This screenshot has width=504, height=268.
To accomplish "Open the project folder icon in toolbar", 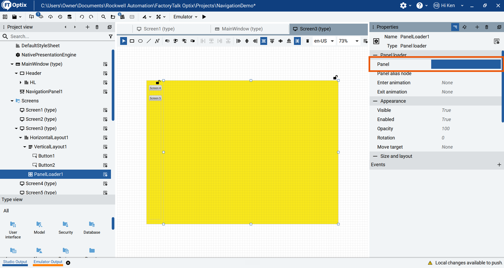I will 113,17.
